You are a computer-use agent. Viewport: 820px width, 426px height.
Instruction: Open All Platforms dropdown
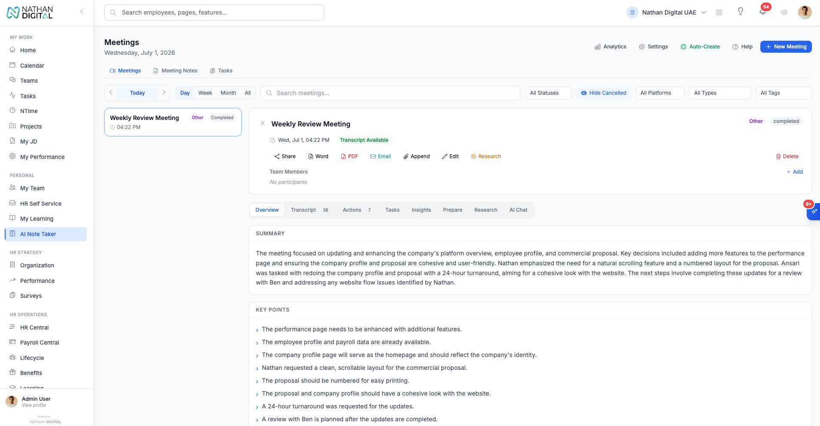point(660,93)
